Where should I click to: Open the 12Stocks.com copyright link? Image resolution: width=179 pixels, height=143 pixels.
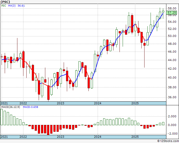[x=168, y=141]
